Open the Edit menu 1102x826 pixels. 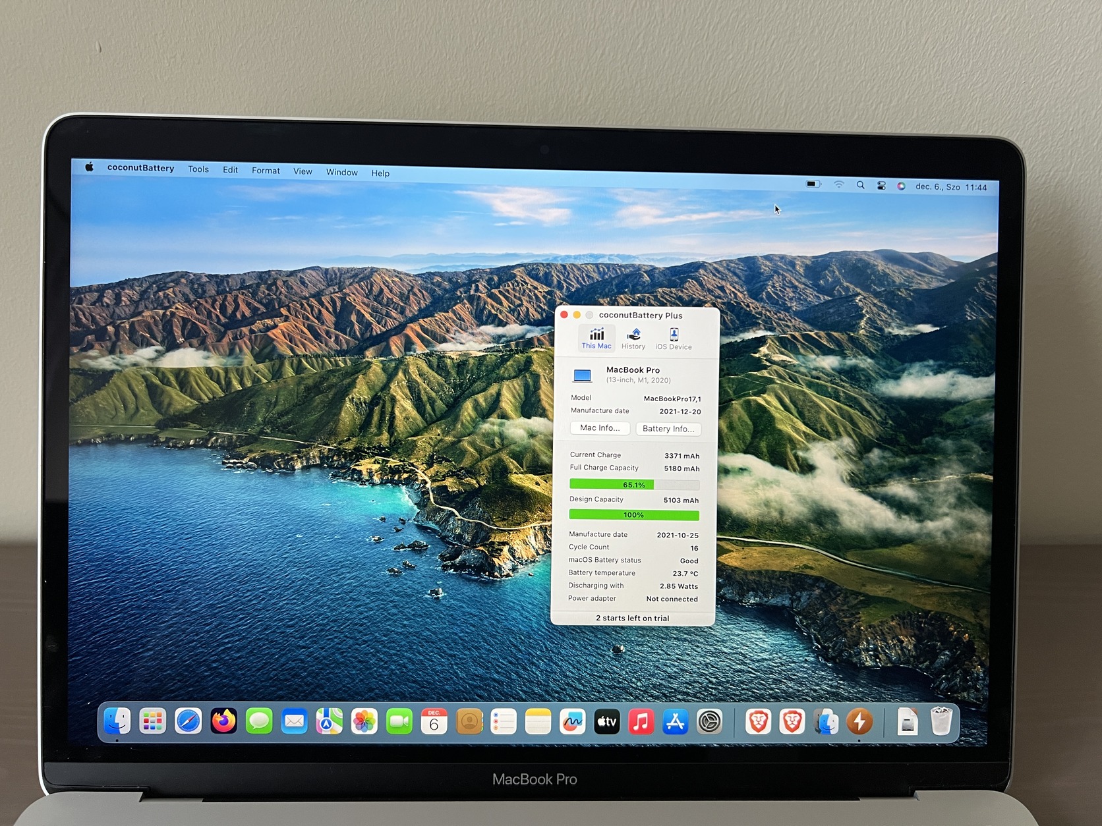231,170
